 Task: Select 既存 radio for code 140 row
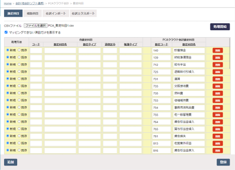(19, 50)
